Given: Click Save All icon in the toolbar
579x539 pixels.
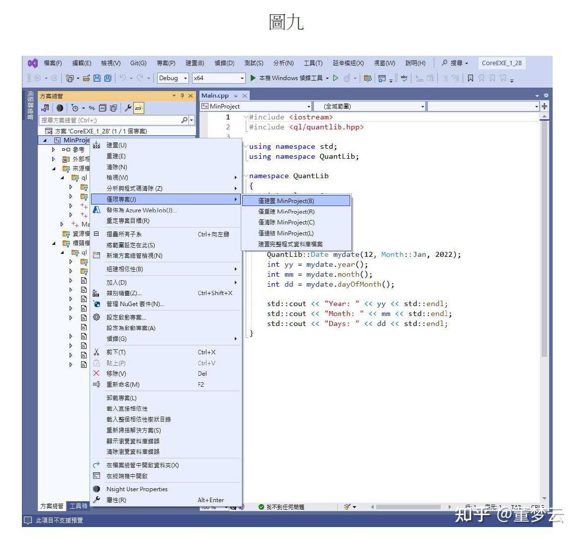Looking at the screenshot, I should 108,78.
